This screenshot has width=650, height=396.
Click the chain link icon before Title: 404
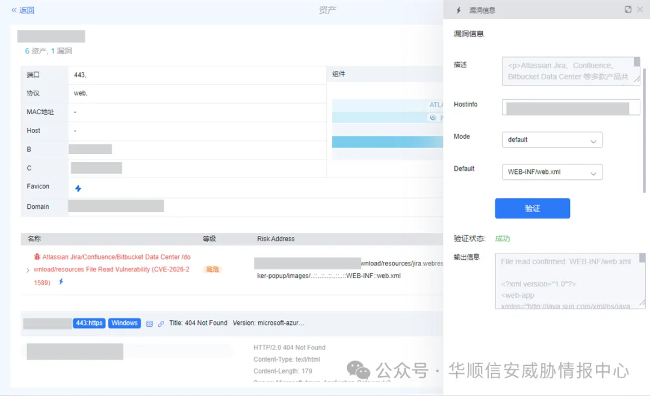161,324
